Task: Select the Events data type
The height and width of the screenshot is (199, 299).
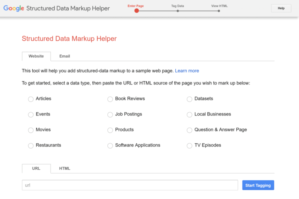Action: 31,115
